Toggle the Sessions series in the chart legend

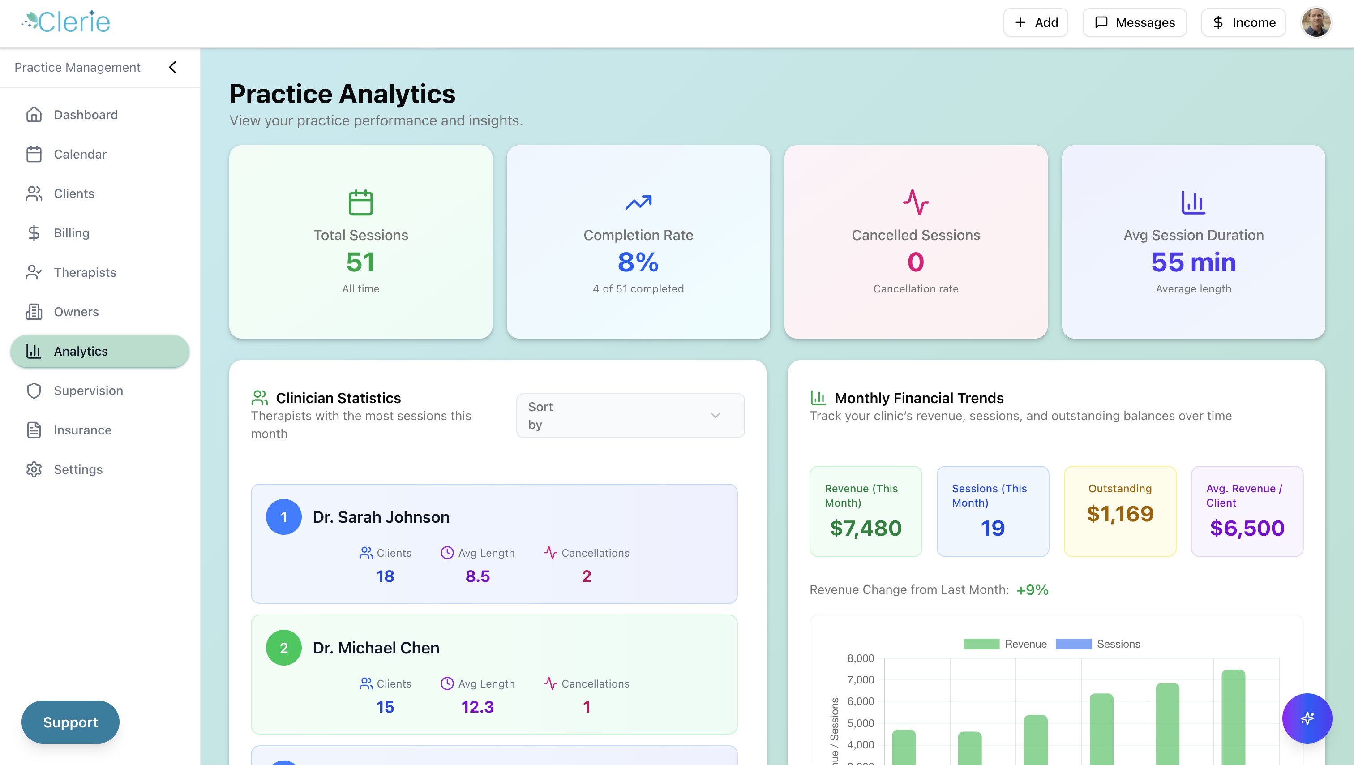[x=1118, y=644]
